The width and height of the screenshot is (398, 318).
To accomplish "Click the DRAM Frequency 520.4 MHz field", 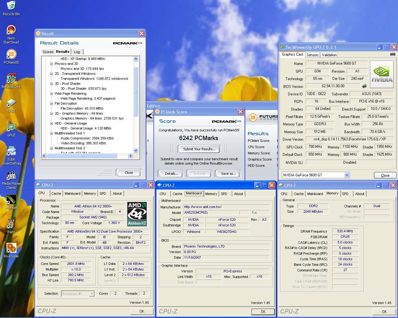I will [x=345, y=231].
